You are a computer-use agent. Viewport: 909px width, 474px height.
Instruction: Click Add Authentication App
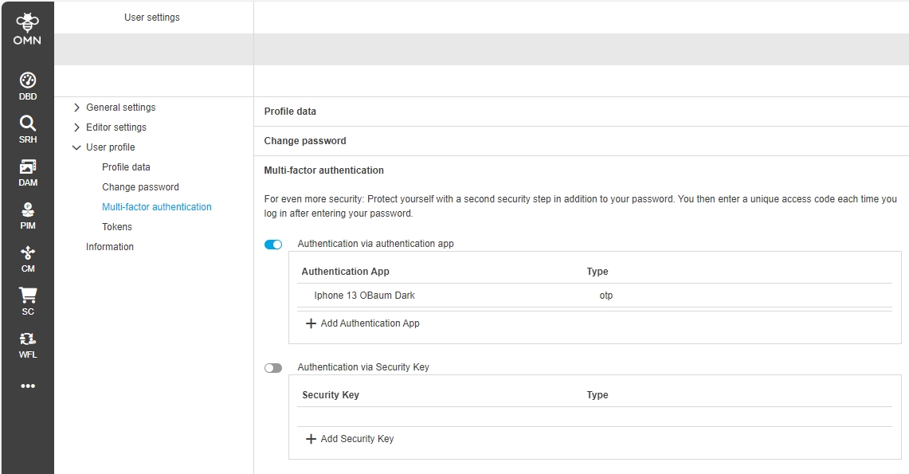pos(363,323)
